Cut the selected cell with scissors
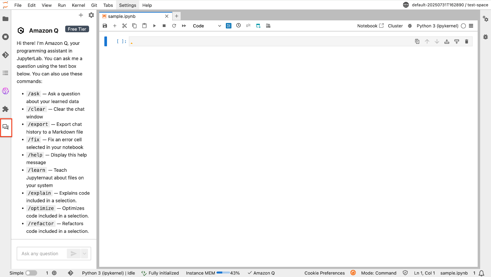Viewport: 491px width, 277px height. (125, 26)
